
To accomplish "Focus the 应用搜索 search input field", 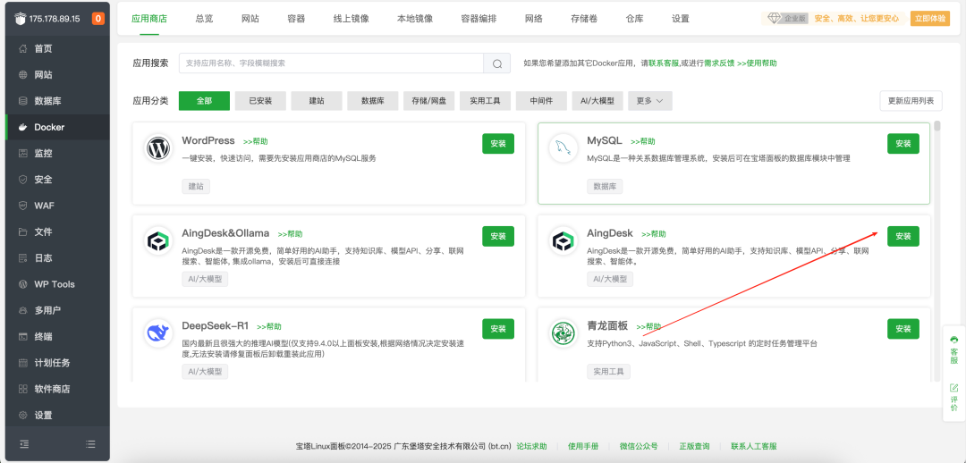I will [332, 63].
